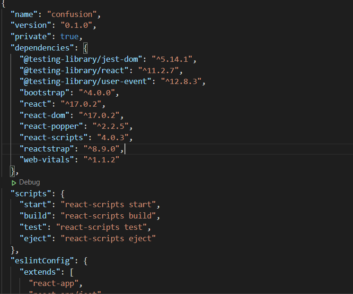Click the "bootstrap" key
The image size is (353, 294).
(x=44, y=92)
